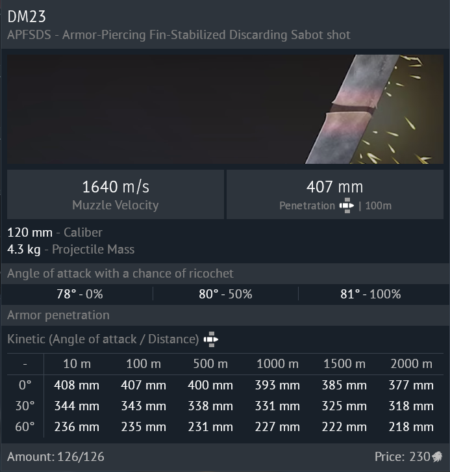The width and height of the screenshot is (450, 472).
Task: Click the 1640 m/s Muzzle Velocity panel
Action: 116,194
